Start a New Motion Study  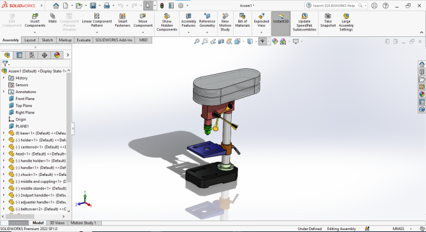225,22
